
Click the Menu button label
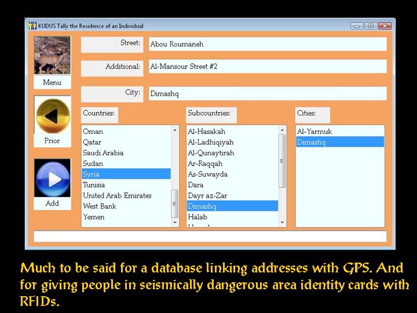pos(52,83)
